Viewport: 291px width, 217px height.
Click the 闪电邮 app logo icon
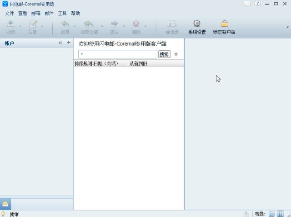[5, 4]
